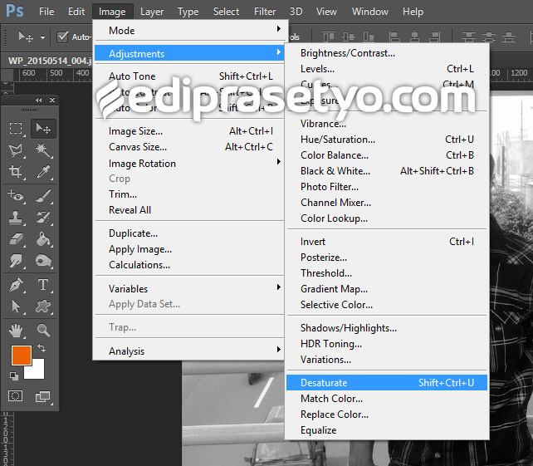Click the align left edges icon

tap(394, 37)
